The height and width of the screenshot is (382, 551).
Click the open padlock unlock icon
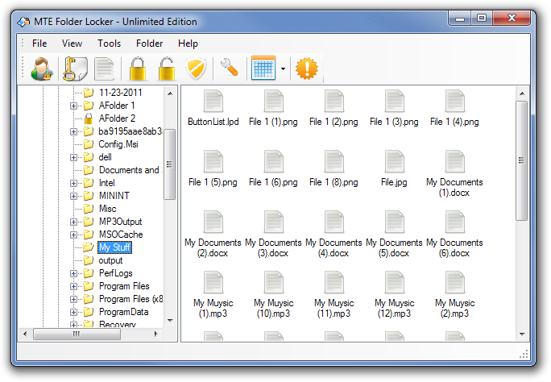(x=167, y=69)
